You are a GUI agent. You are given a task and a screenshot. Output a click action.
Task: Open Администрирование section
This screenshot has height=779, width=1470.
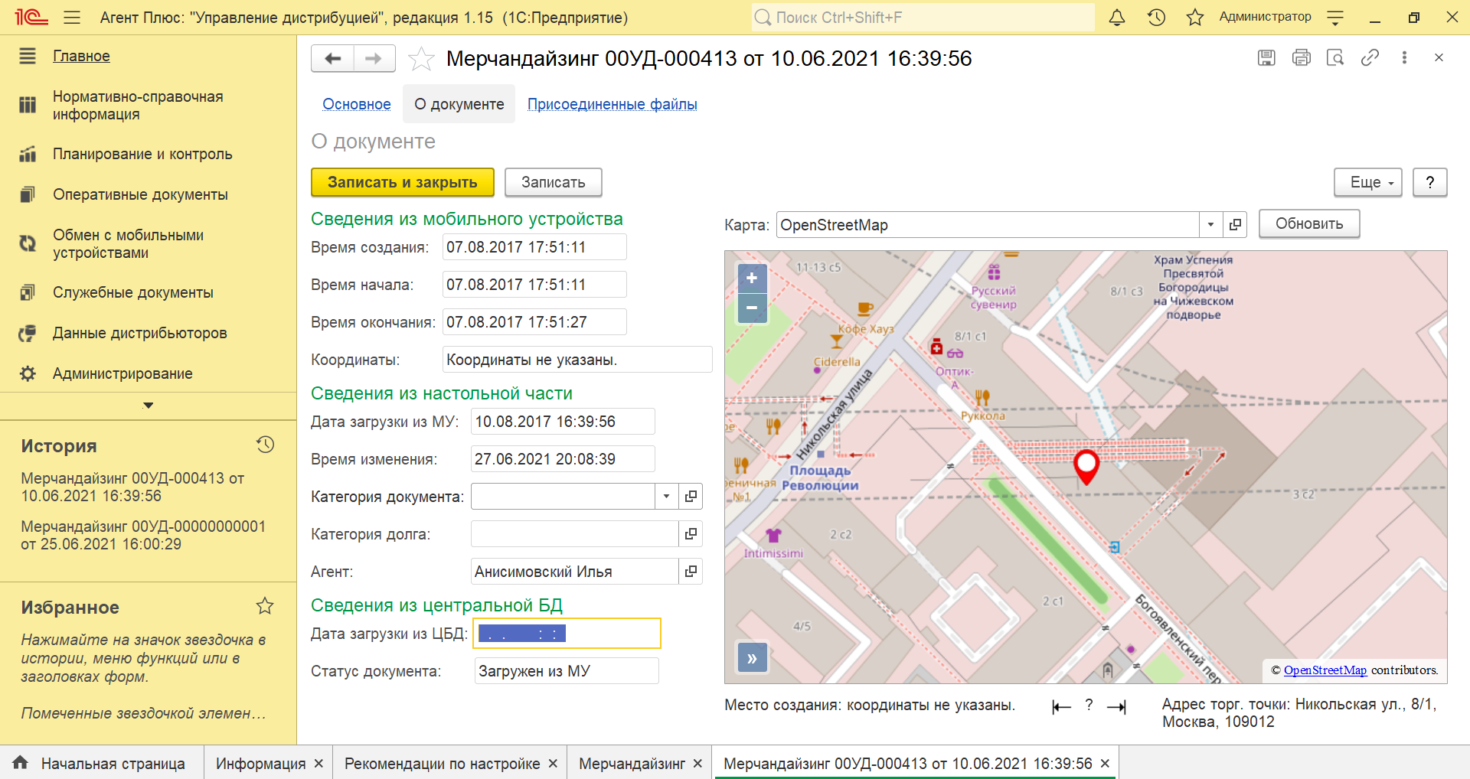point(122,373)
